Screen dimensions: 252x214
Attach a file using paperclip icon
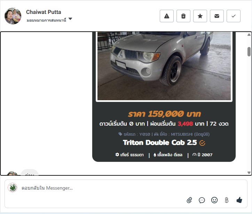(x=189, y=200)
